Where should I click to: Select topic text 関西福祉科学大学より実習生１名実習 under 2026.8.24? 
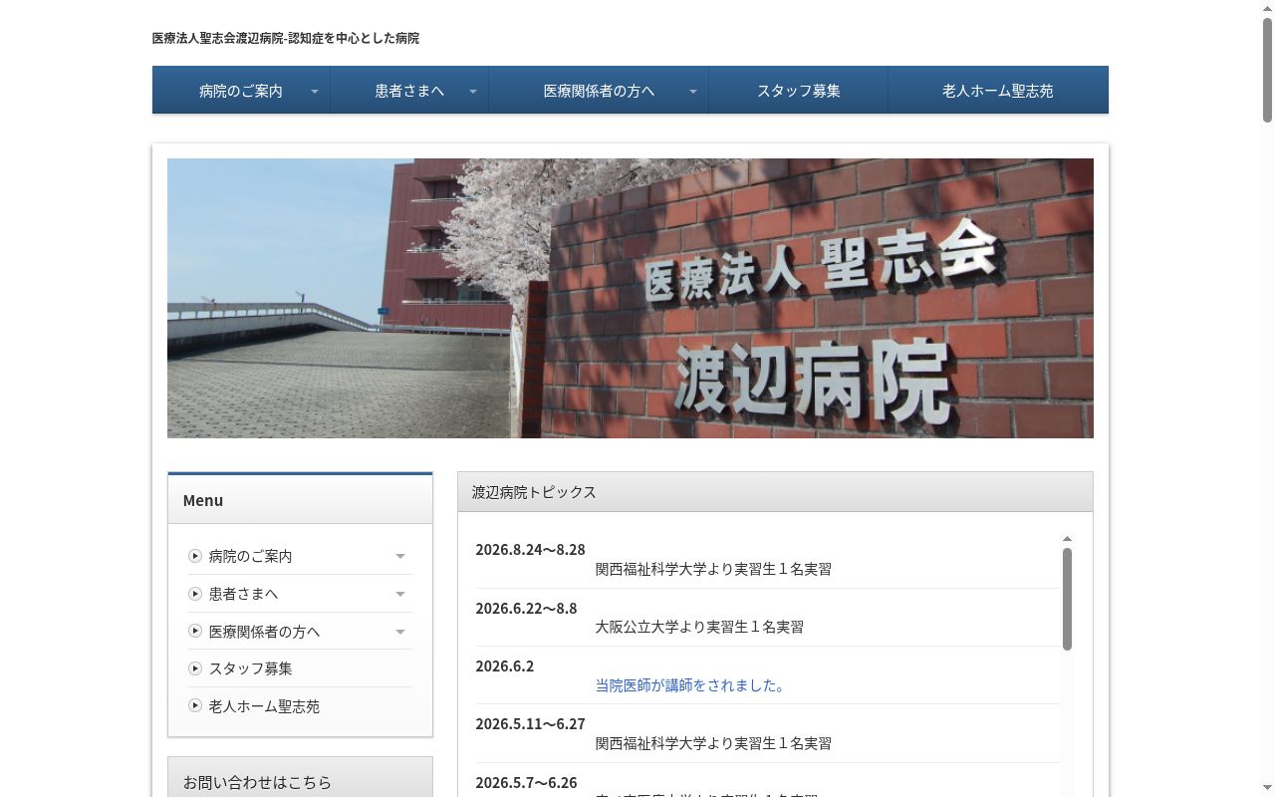[x=713, y=569]
